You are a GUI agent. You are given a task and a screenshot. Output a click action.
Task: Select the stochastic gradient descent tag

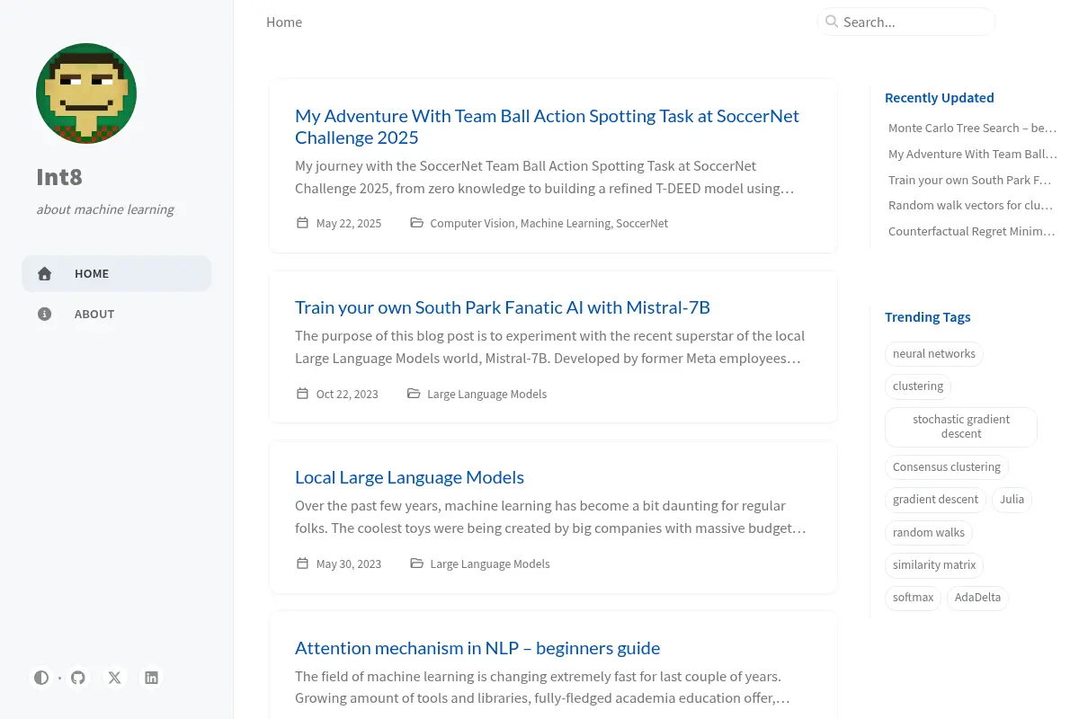coord(961,427)
